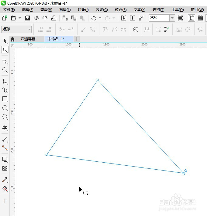
Task: Click the Import icon
Action: (124, 18)
